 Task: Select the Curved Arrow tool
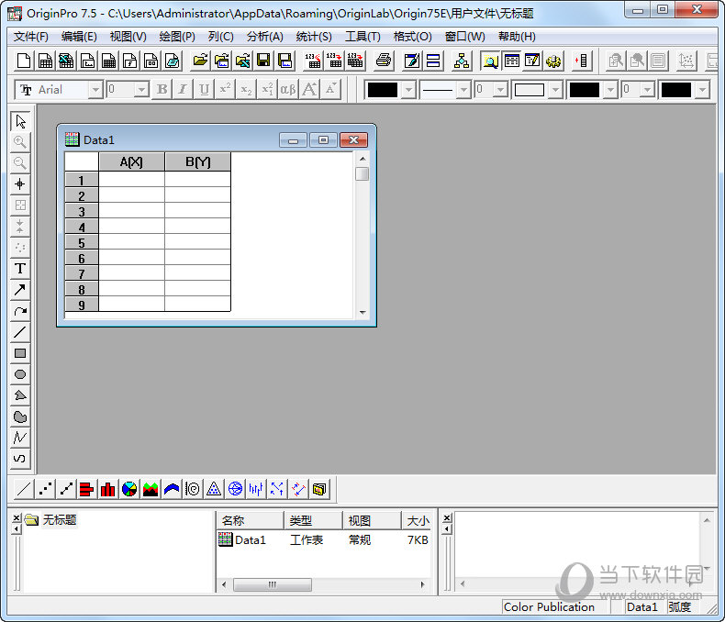tap(20, 311)
